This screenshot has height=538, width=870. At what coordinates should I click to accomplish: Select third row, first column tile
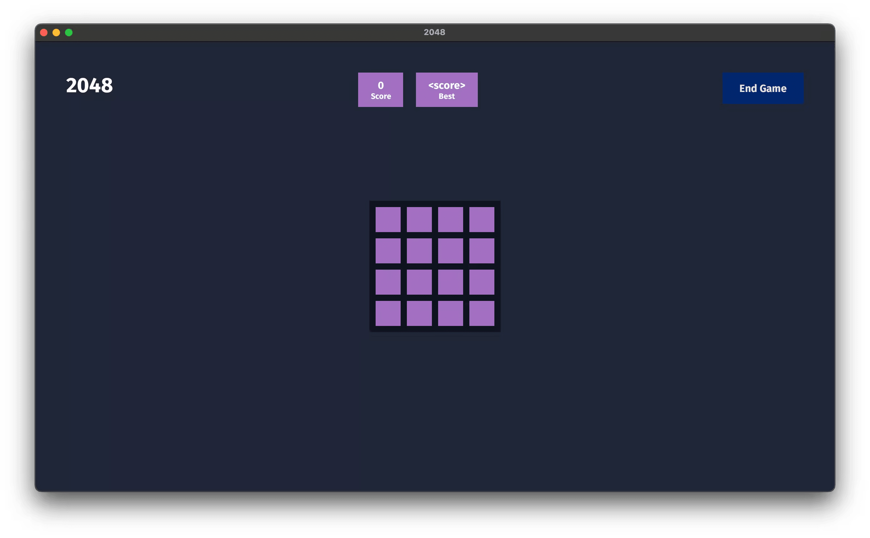pos(388,282)
